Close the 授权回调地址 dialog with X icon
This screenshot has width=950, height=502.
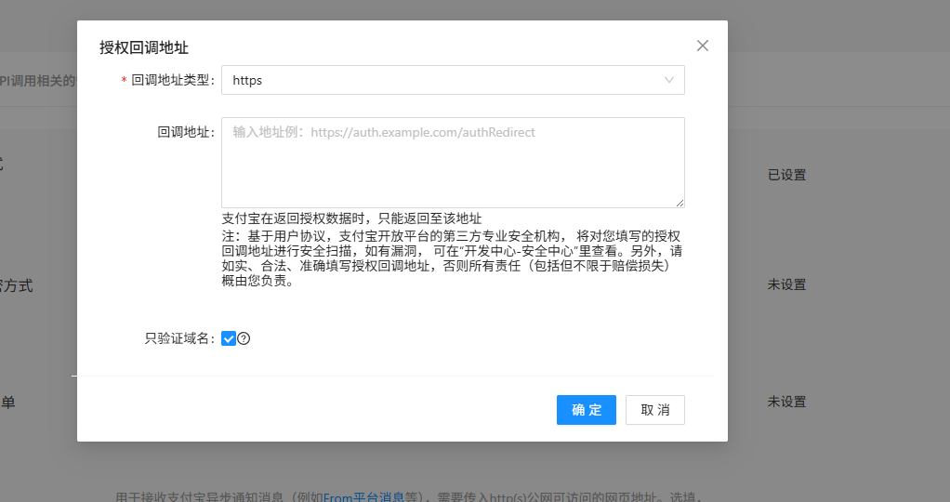pos(703,46)
